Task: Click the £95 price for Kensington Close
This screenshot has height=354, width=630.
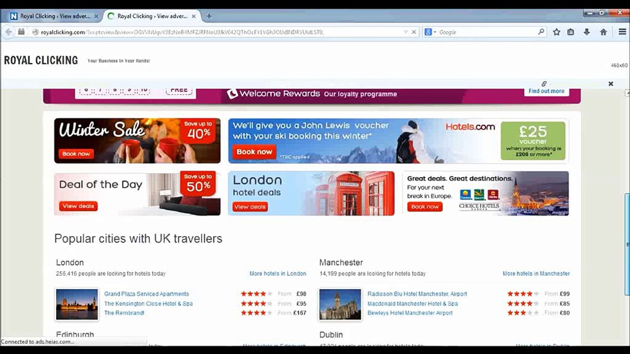Action: click(301, 304)
